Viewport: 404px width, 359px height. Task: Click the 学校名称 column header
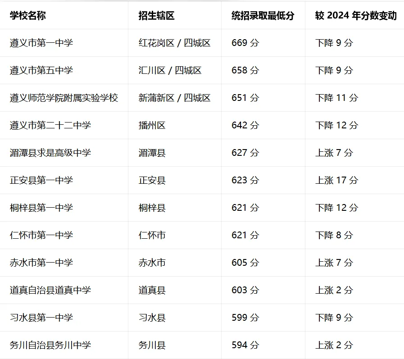pyautogui.click(x=28, y=15)
